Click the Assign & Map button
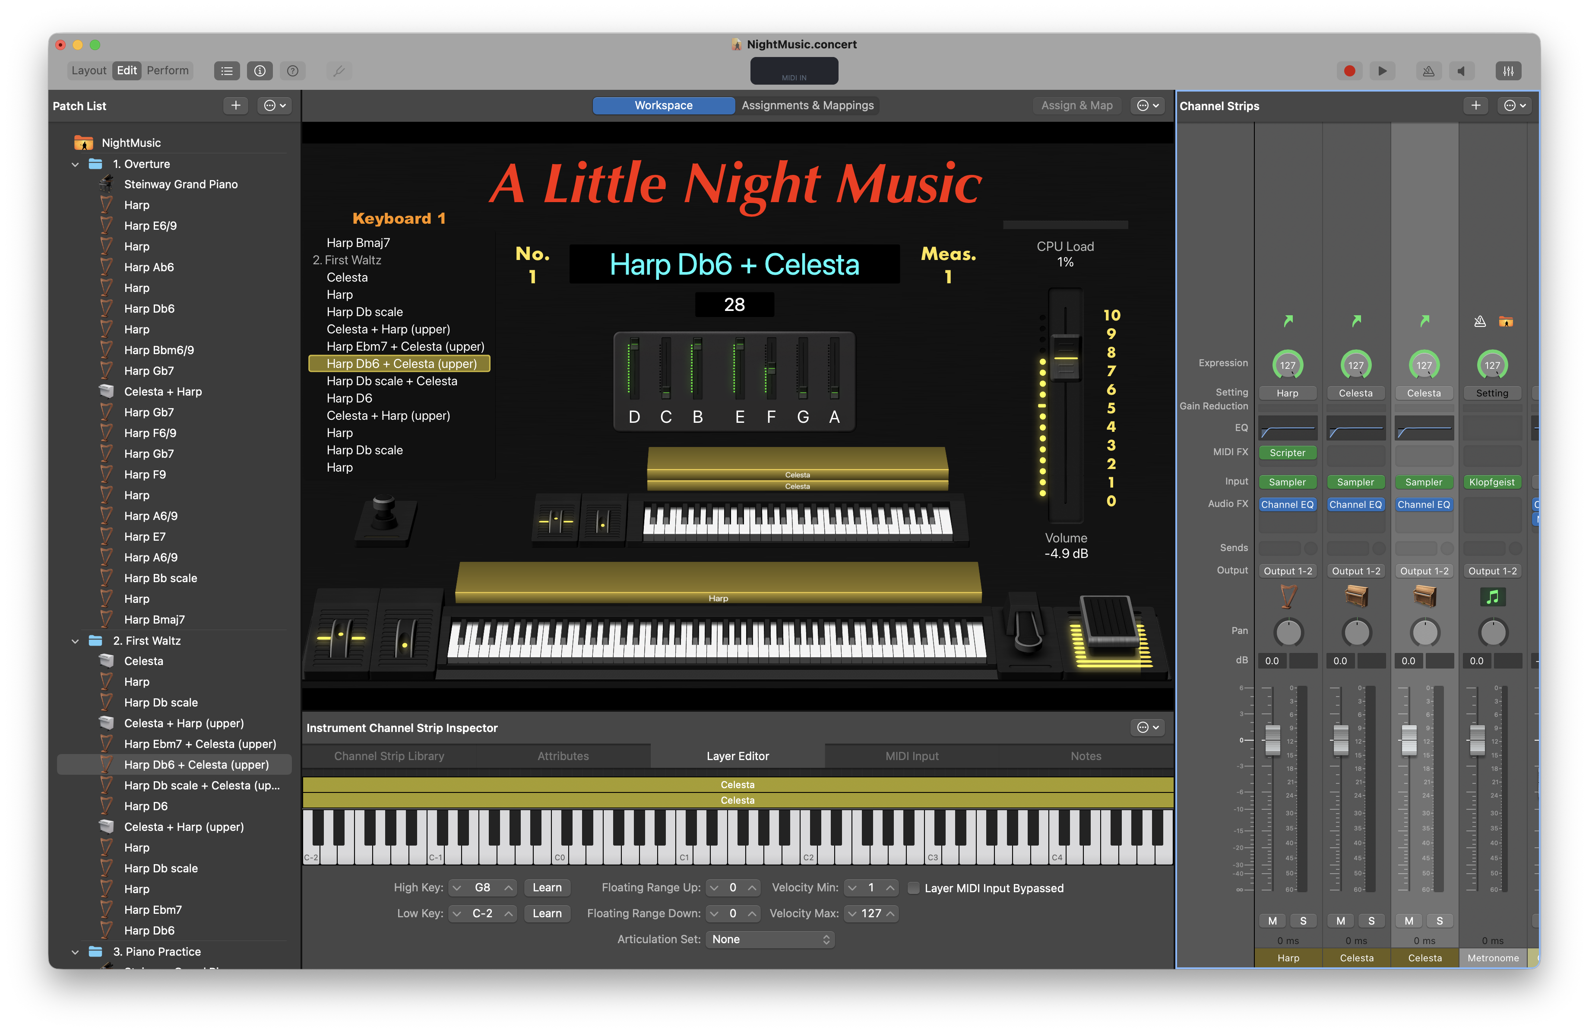Screen dimensions: 1589x1033 pos(1076,105)
